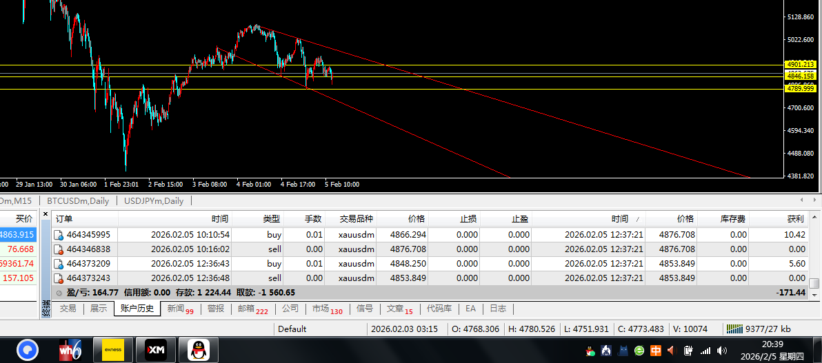
Task: Switch to the 交易 tab
Action: [68, 309]
